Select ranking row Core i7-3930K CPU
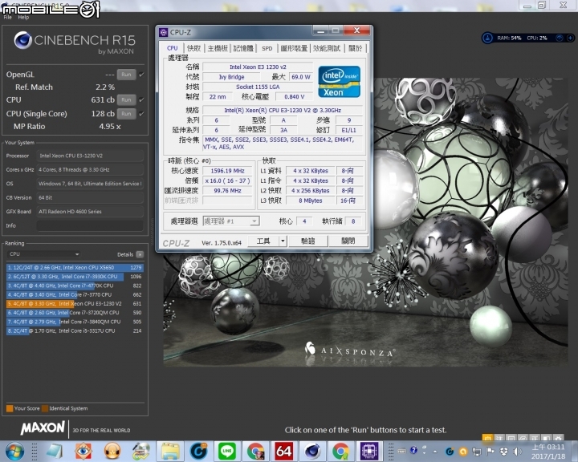Screen dimensions: 578x462 [x=75, y=276]
